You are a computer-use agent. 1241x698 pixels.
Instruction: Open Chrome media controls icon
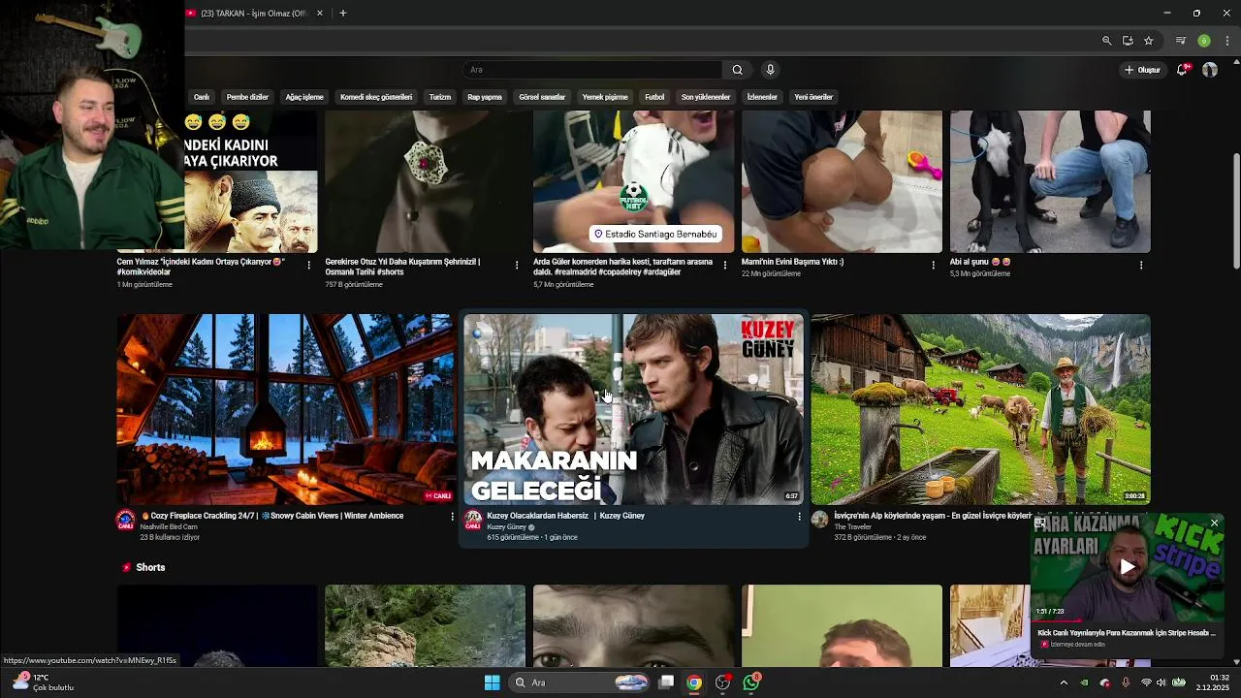(1180, 41)
